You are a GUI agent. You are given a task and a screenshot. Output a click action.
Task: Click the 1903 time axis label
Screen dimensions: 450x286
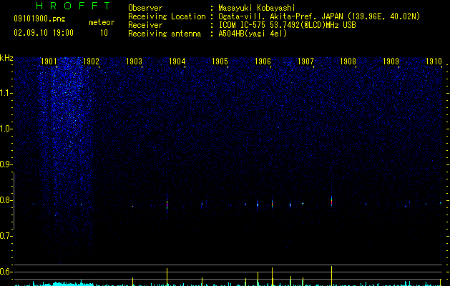pos(134,61)
